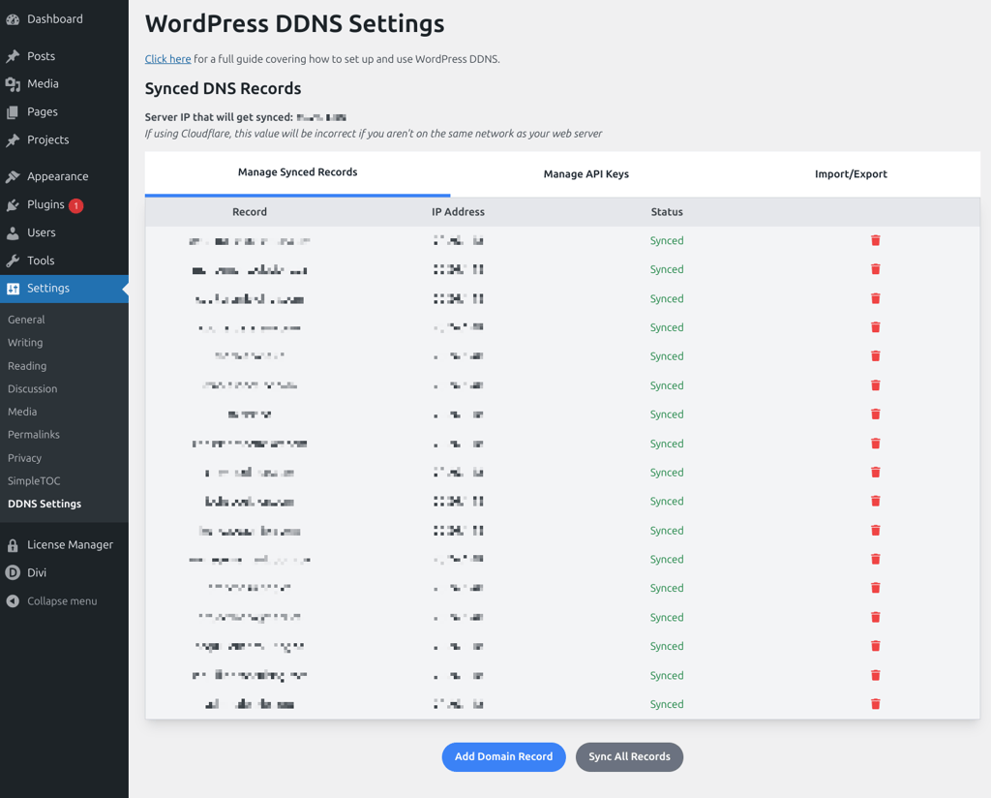Collapse the admin menu arrow icon
Screen dimensions: 991x798
click(13, 601)
